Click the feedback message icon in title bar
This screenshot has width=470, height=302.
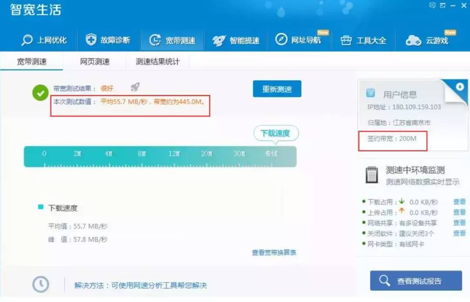coord(432,5)
